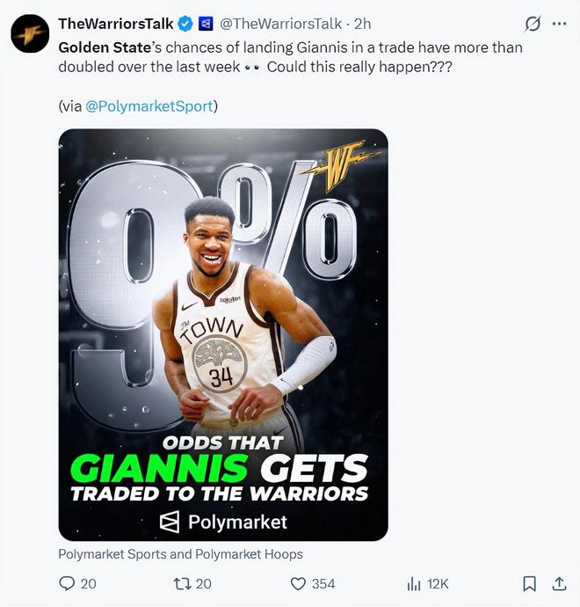Open Grok explanation for this post
580x607 pixels.
point(532,24)
